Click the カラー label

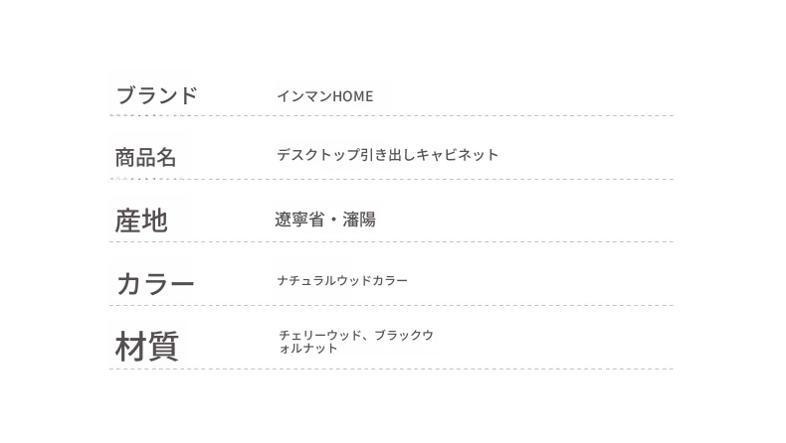155,284
